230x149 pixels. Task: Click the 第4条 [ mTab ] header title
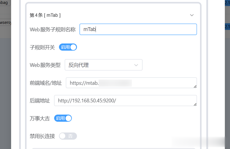click(x=45, y=15)
